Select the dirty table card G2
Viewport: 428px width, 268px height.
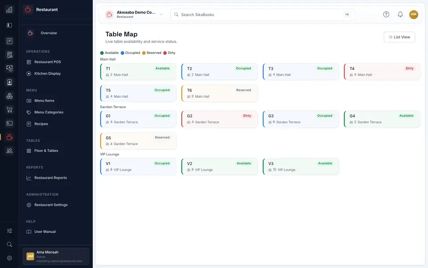pyautogui.click(x=219, y=119)
